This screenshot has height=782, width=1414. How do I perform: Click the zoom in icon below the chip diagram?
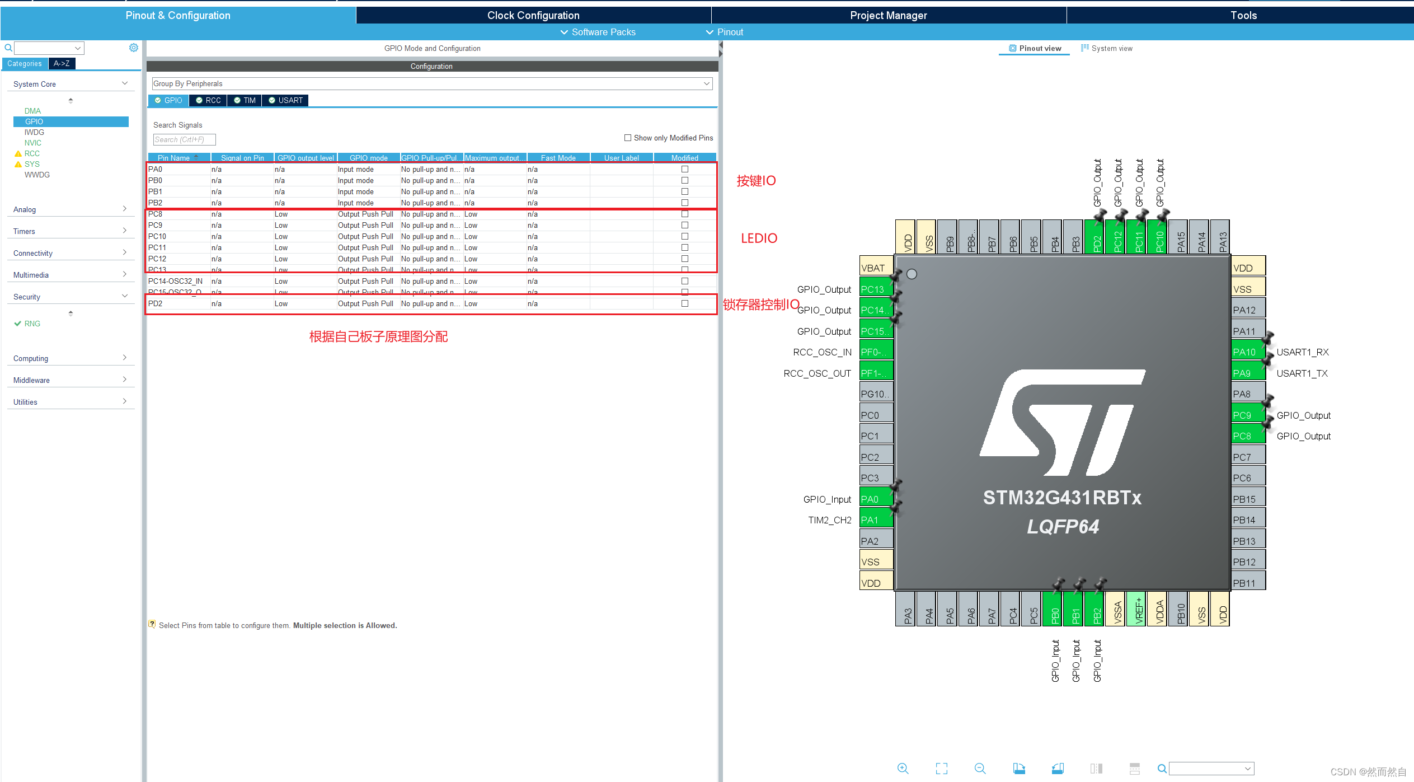(903, 768)
